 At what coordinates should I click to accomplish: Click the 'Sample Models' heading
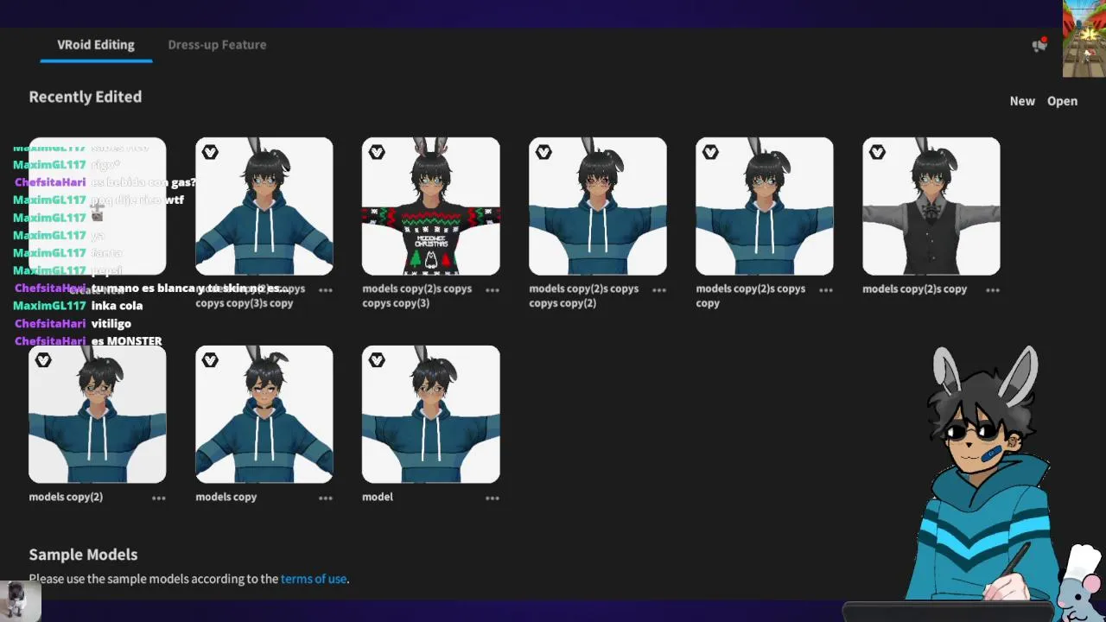83,555
